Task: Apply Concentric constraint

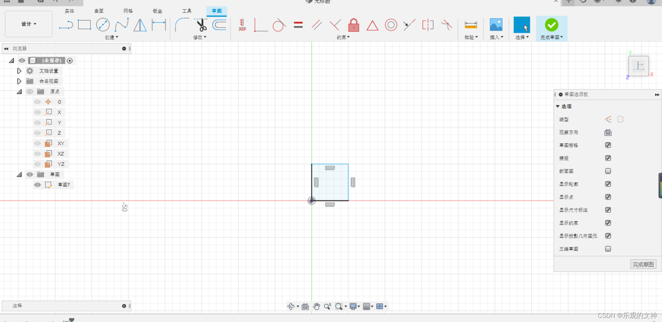Action: point(391,25)
